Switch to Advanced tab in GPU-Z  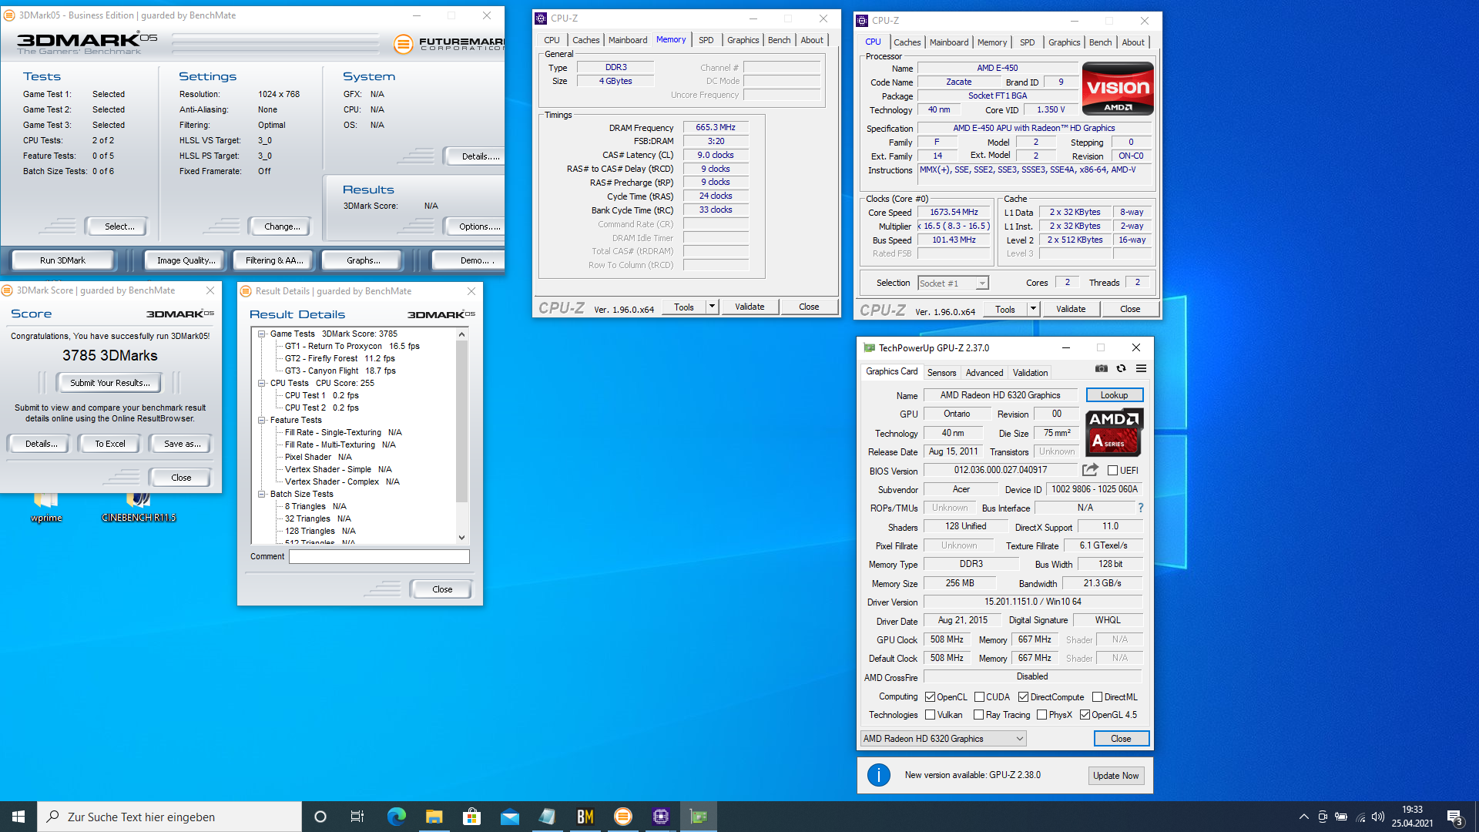point(984,372)
